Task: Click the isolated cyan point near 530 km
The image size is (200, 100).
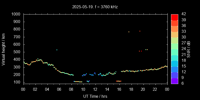Action: [57, 50]
